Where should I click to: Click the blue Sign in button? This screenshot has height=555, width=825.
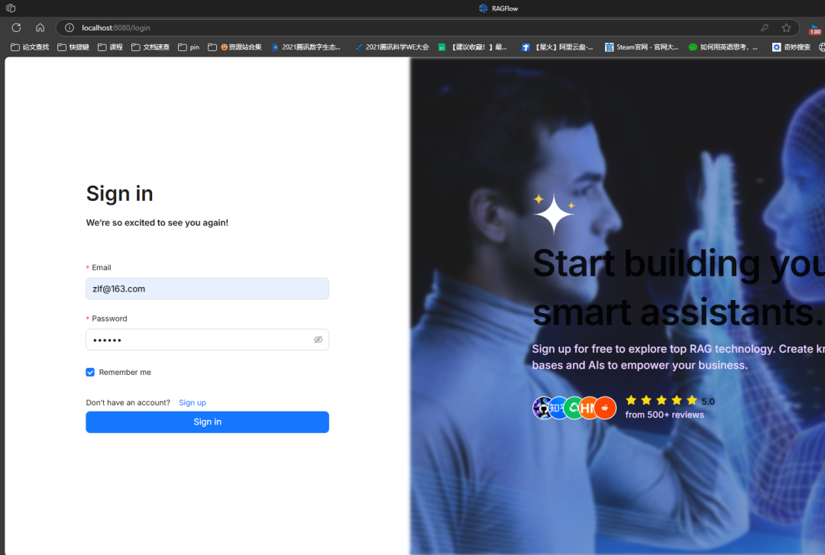coord(207,422)
